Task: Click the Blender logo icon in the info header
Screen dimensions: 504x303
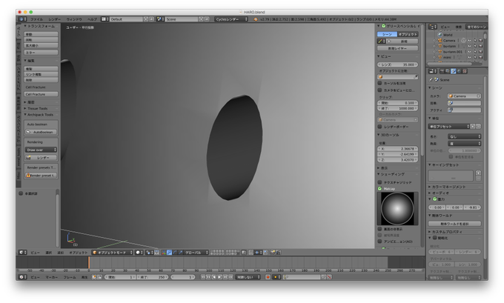Action: (x=256, y=19)
